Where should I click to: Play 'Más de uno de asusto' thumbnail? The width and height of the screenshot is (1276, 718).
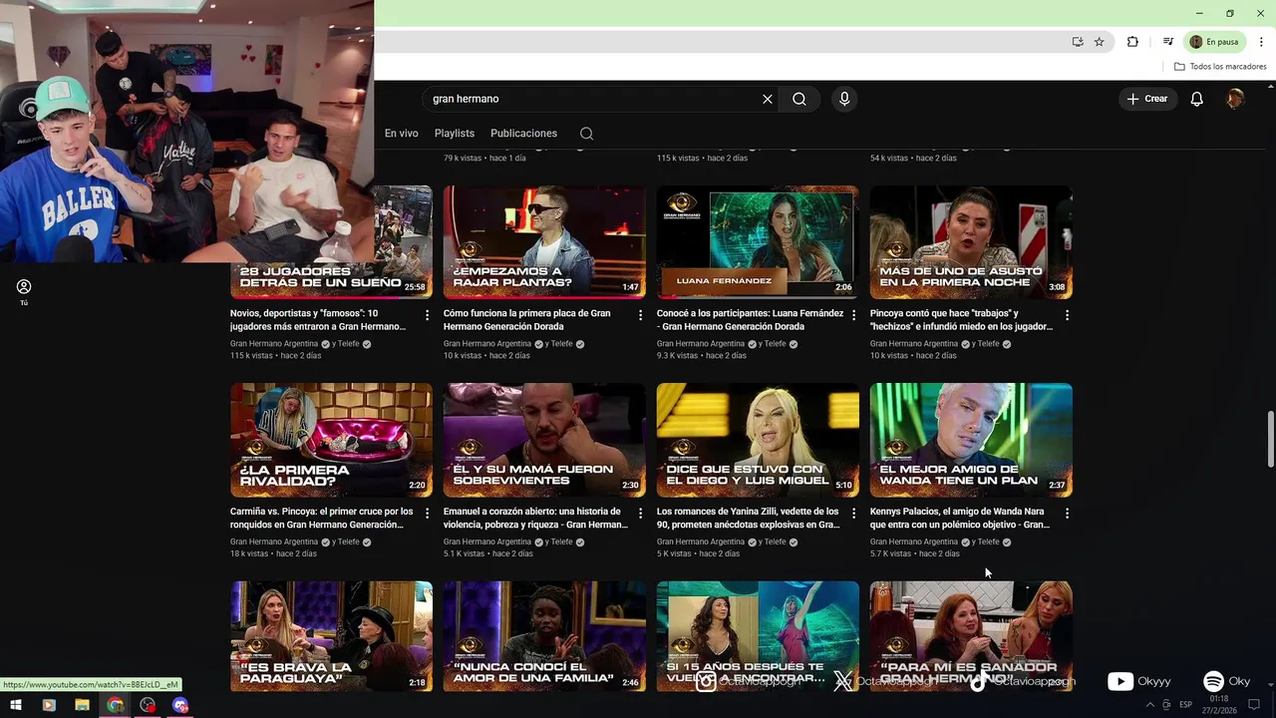[971, 242]
